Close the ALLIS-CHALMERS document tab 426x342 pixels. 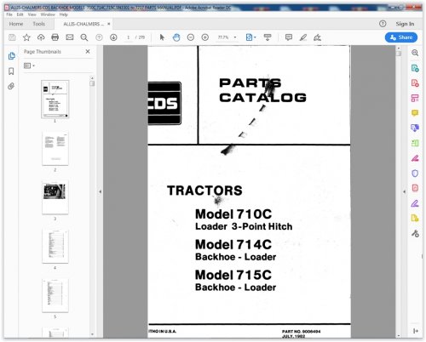(108, 24)
